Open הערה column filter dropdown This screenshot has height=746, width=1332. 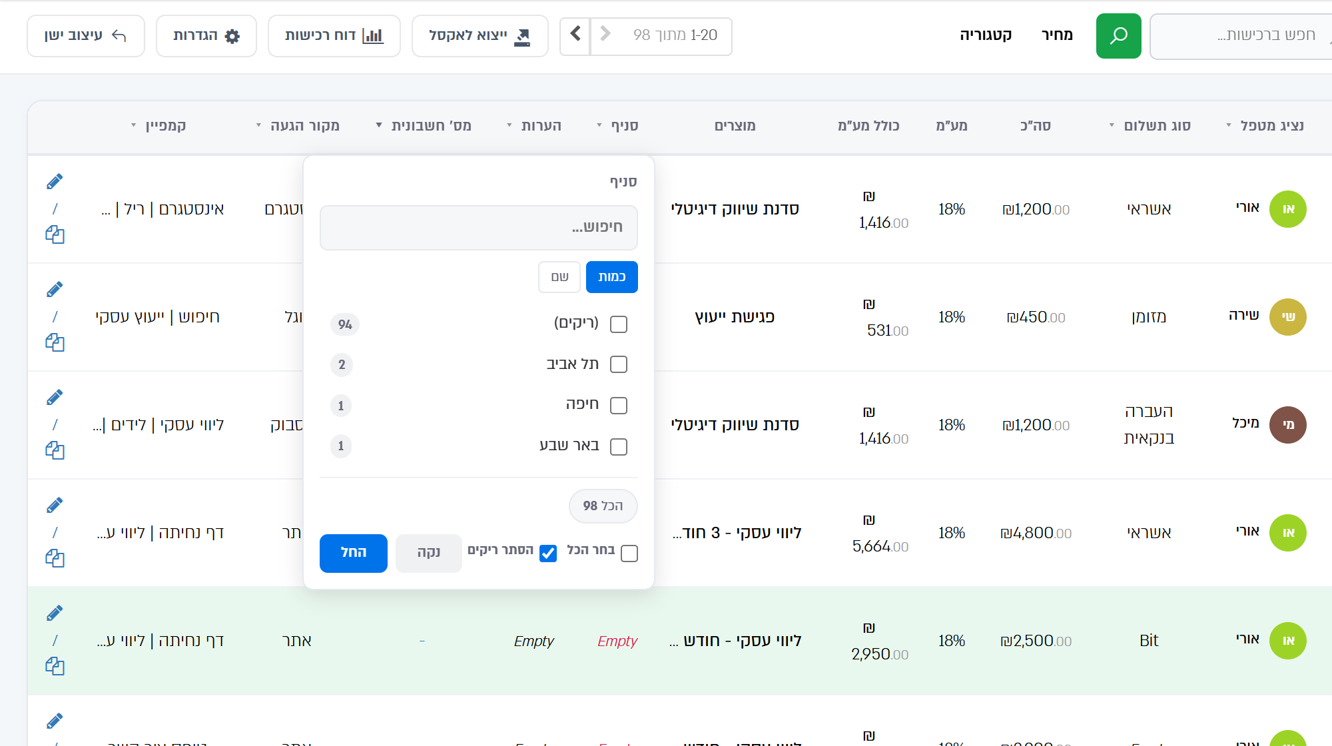coord(509,125)
